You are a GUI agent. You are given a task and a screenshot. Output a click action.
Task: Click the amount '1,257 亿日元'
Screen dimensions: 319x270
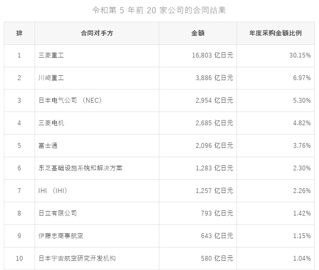tap(214, 191)
